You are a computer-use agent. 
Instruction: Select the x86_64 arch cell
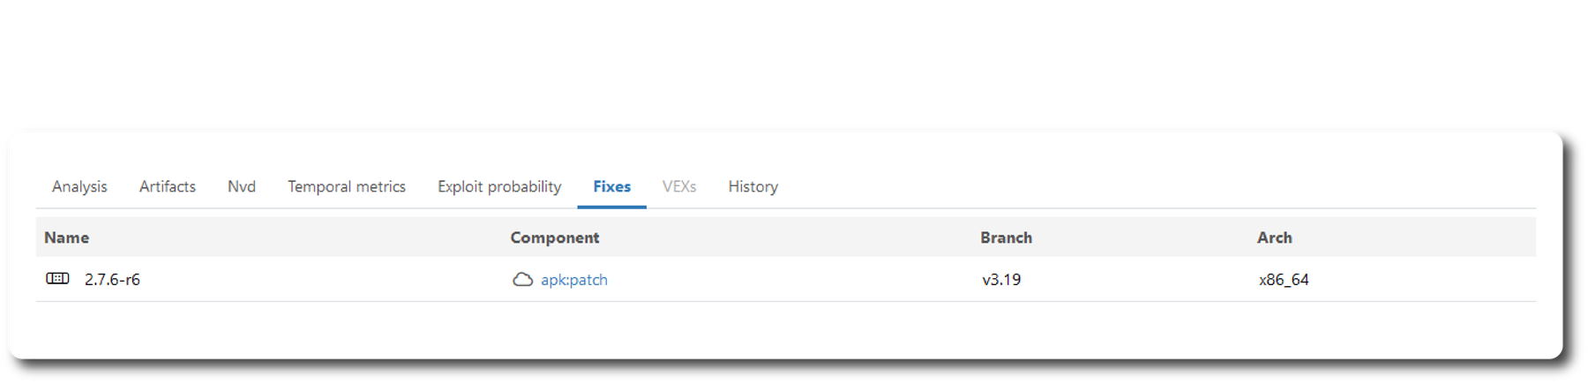point(1284,280)
